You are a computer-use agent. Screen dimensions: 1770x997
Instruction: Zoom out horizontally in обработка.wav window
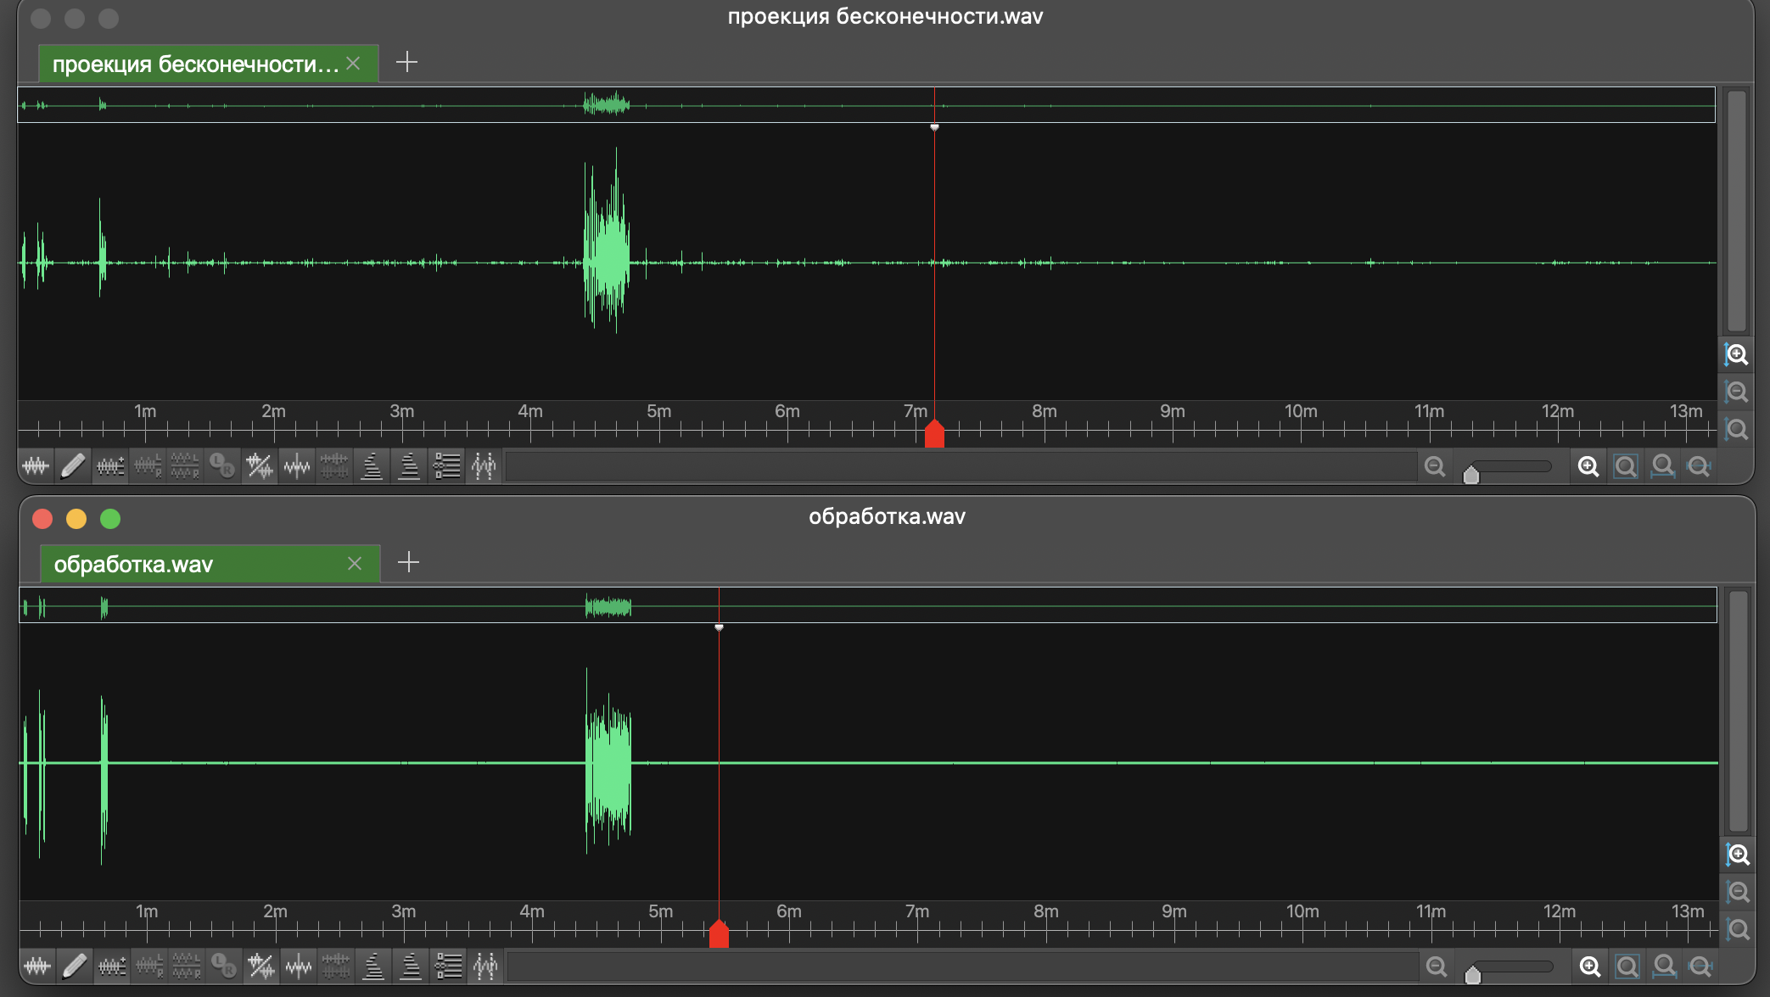pyautogui.click(x=1437, y=966)
